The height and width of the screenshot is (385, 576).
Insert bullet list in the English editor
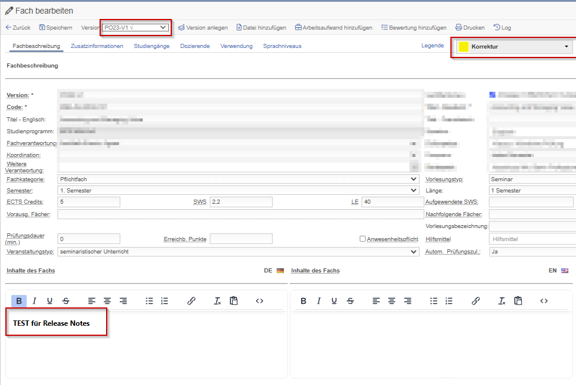tap(433, 301)
